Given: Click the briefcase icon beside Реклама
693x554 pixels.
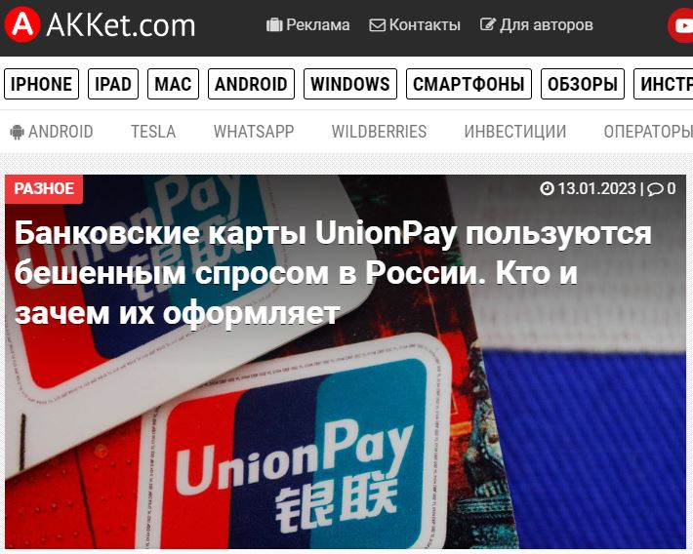Looking at the screenshot, I should pyautogui.click(x=274, y=24).
